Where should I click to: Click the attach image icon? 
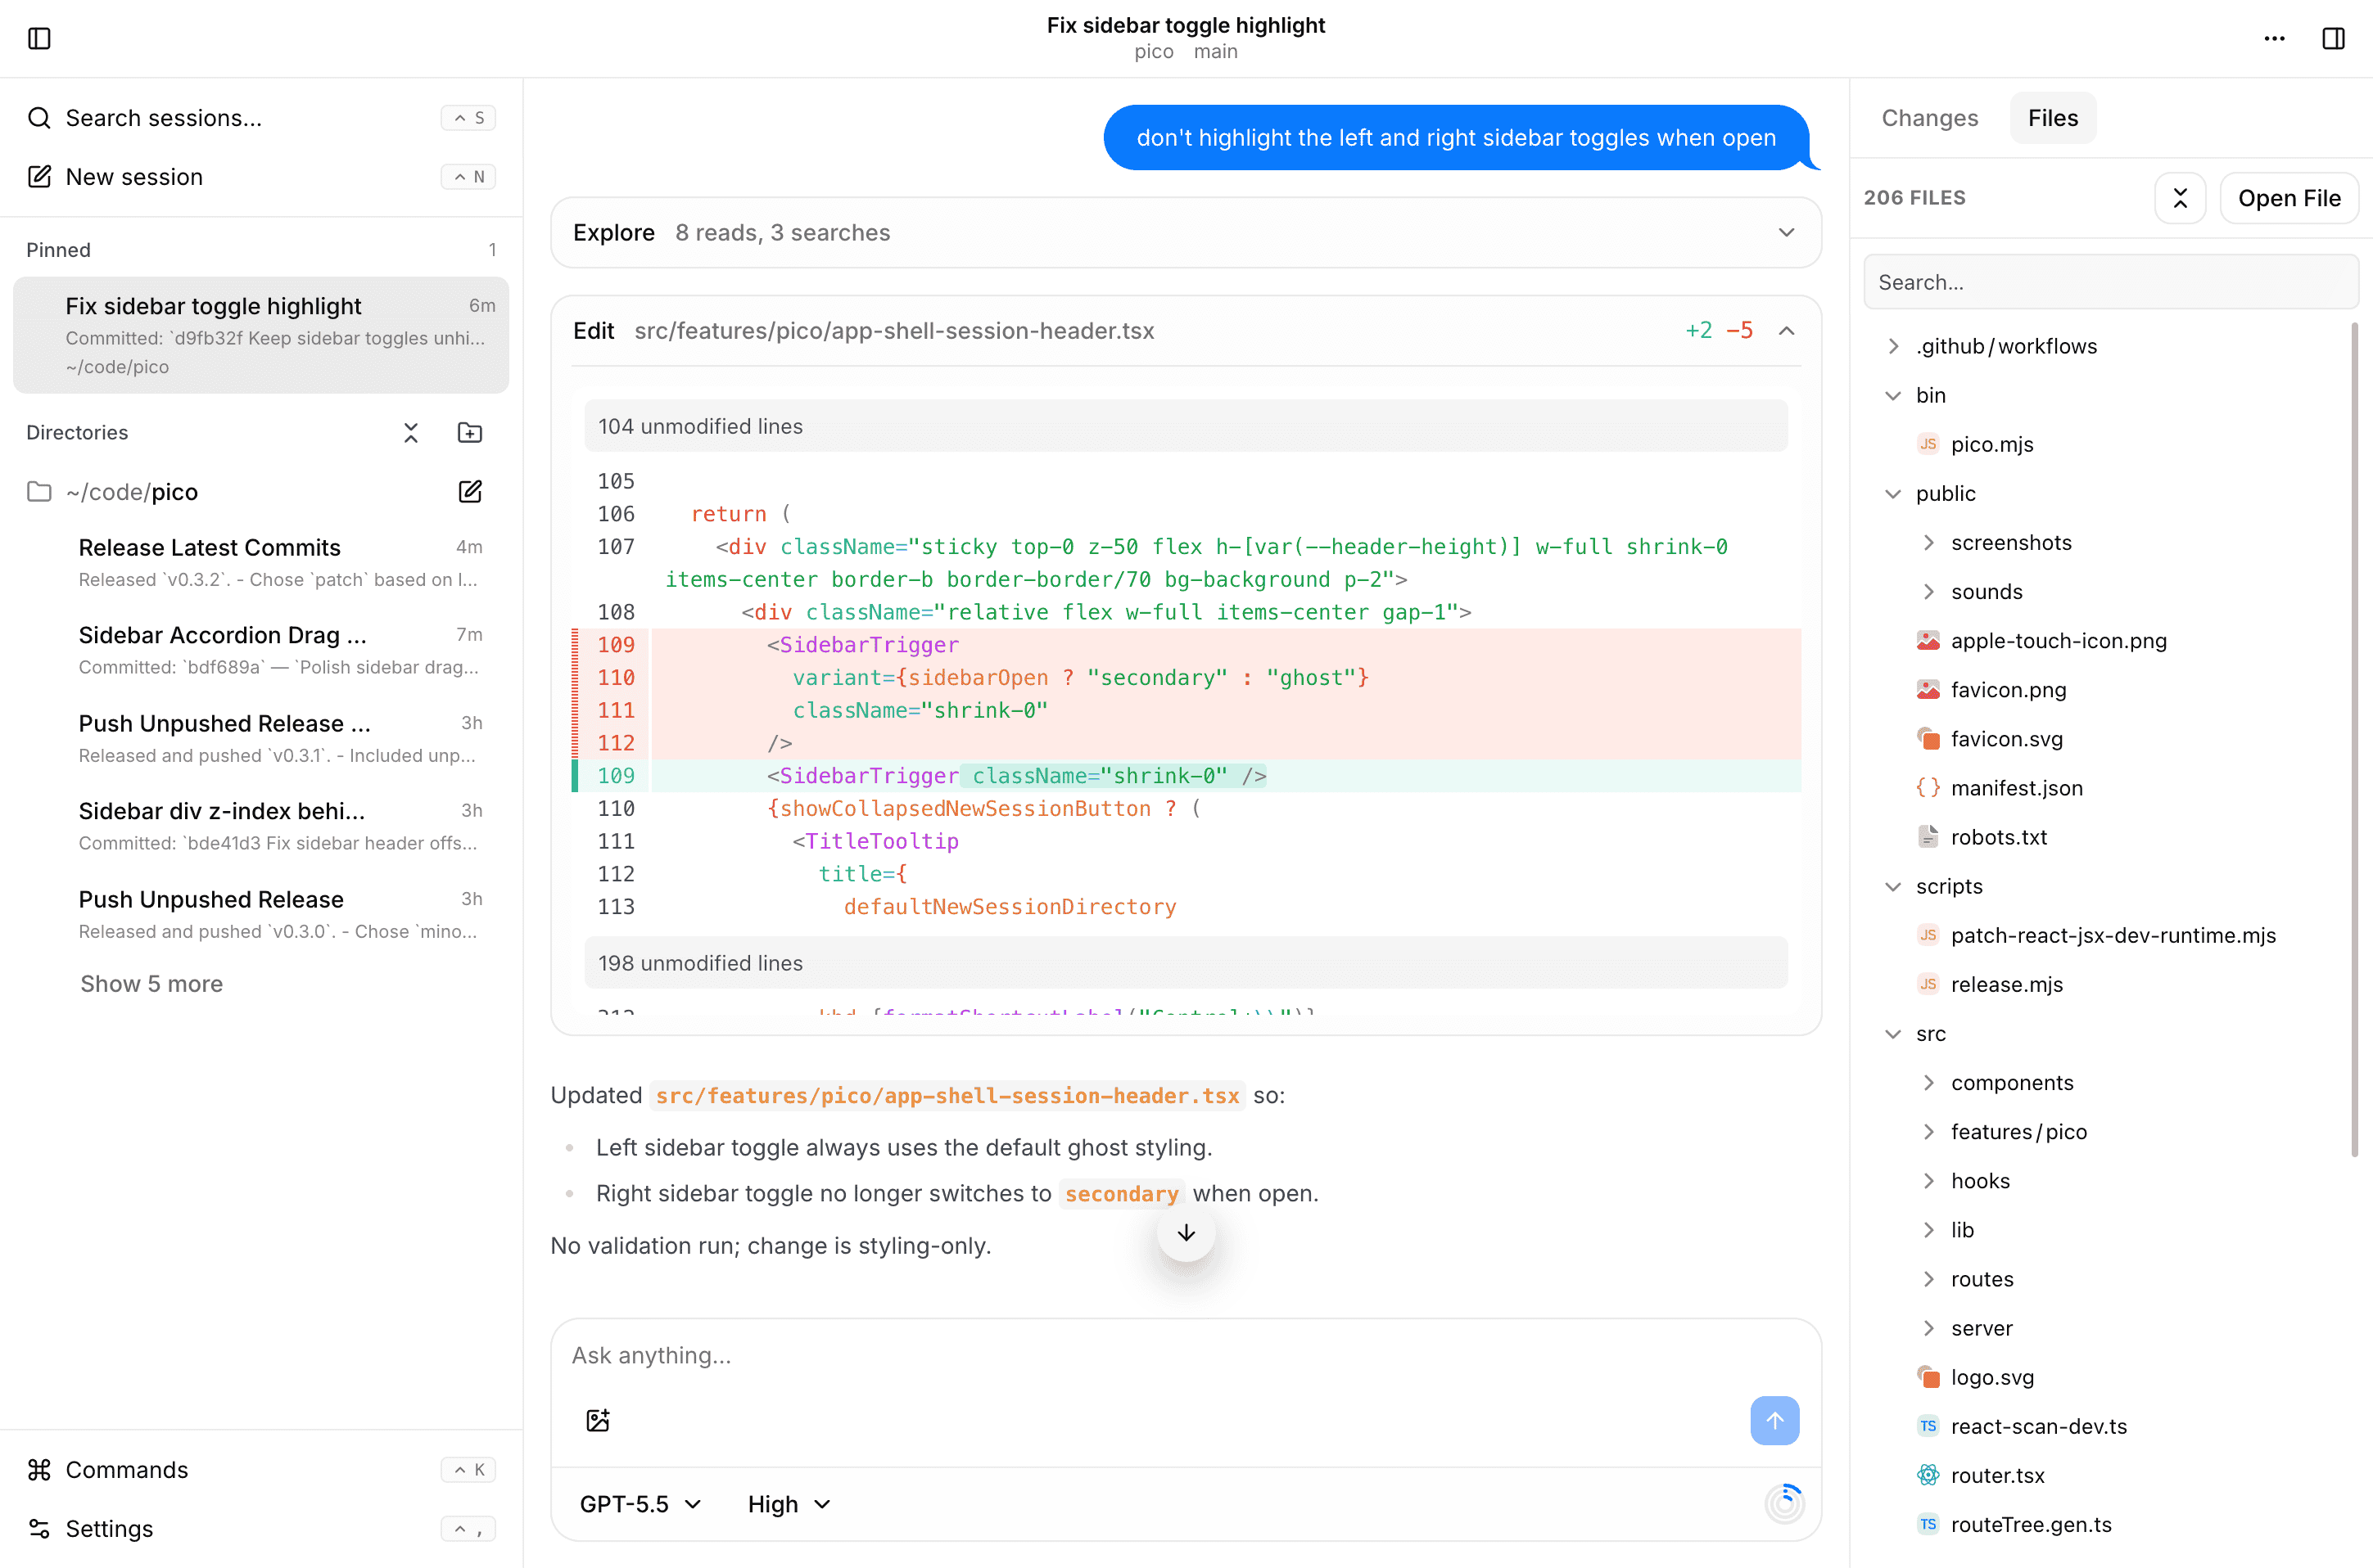tap(597, 1420)
